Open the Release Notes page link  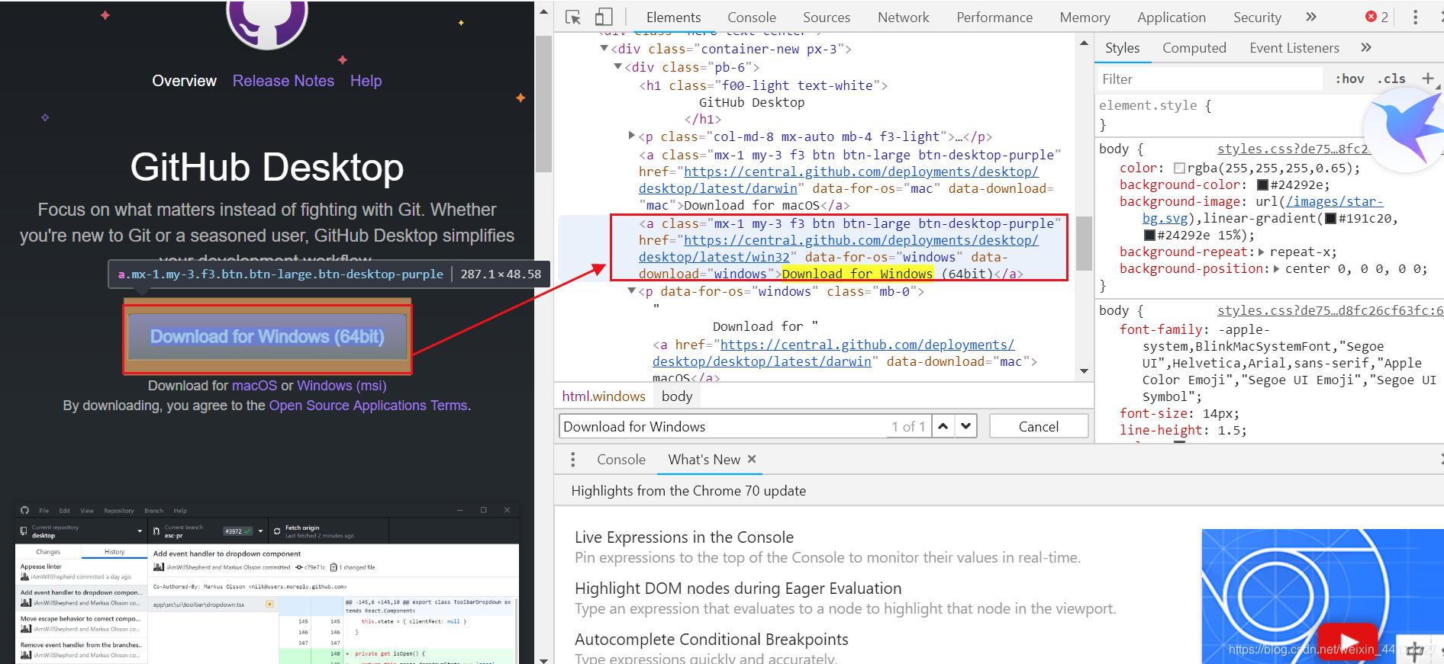tap(283, 81)
